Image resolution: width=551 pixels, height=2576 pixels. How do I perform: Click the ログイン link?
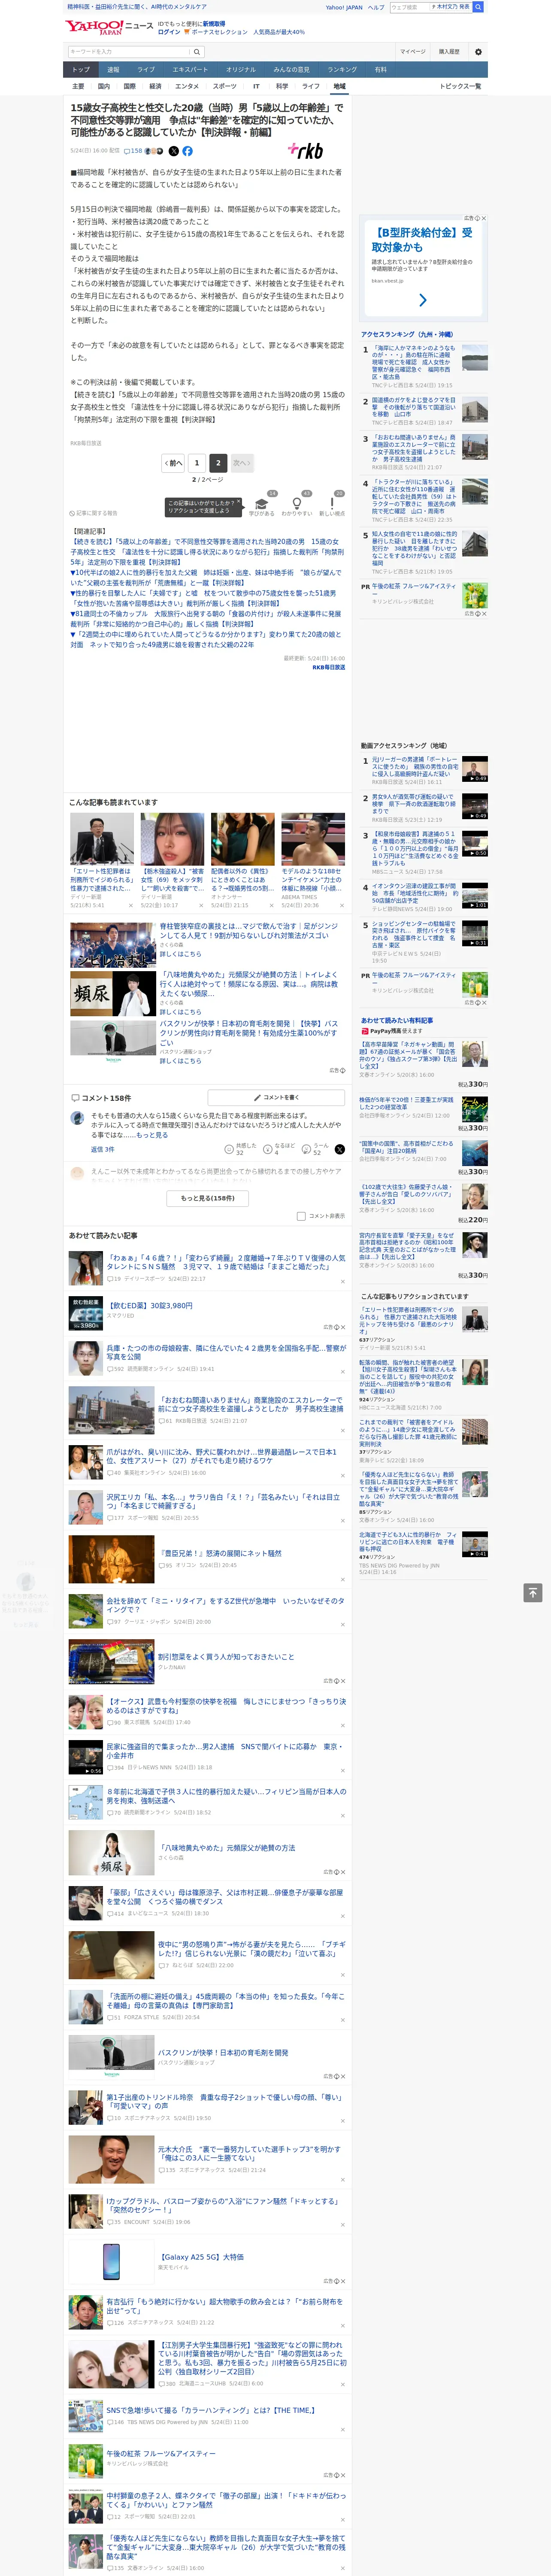tap(169, 32)
